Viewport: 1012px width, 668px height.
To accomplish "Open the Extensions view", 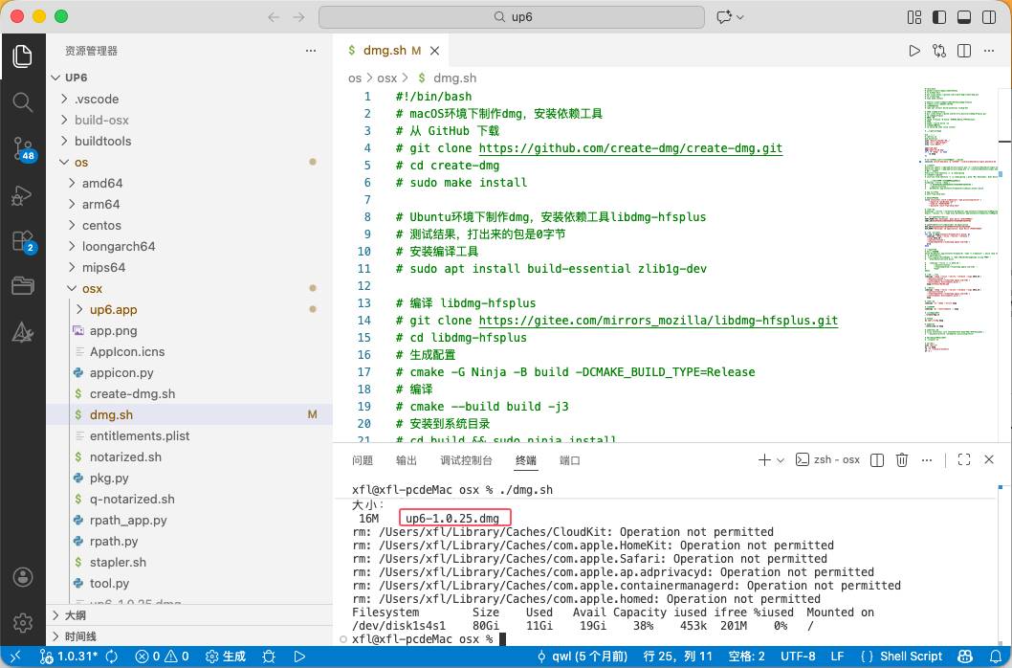I will click(x=22, y=240).
